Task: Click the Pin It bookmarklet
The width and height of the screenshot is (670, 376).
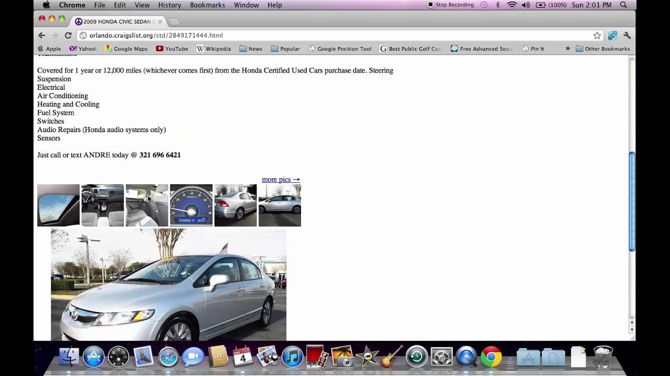Action: (533, 49)
